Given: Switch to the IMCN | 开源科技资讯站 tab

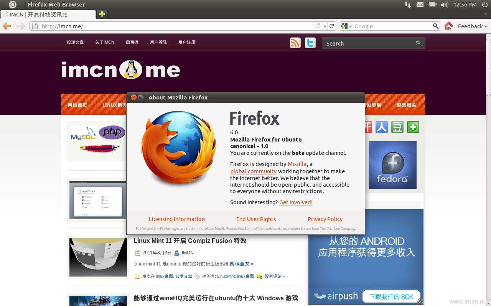Looking at the screenshot, I should pyautogui.click(x=48, y=15).
